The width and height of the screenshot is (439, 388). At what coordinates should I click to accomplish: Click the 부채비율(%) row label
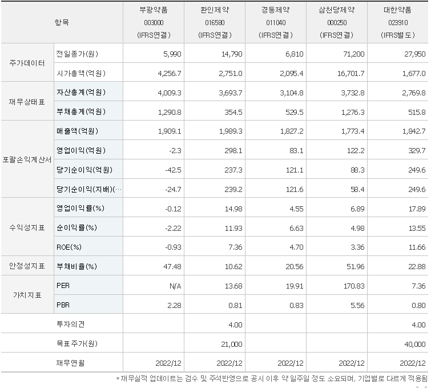pos(76,266)
